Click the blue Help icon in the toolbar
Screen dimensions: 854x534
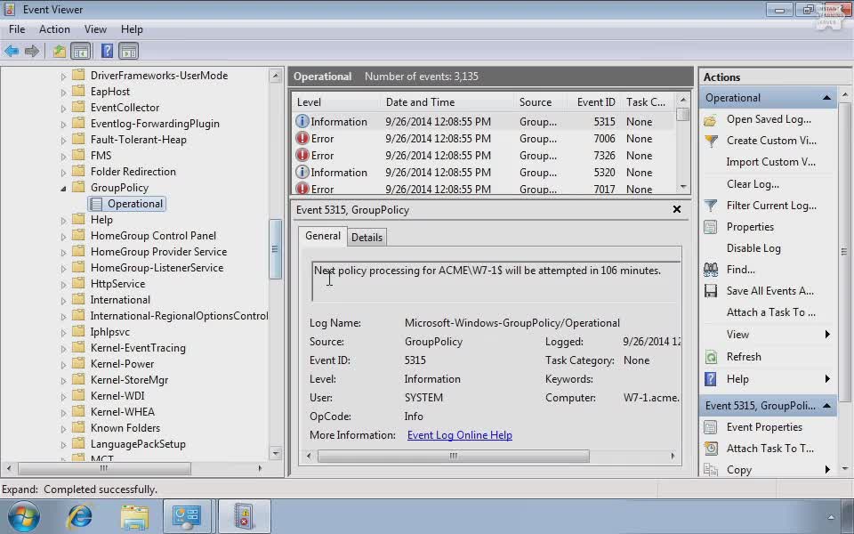tap(107, 52)
